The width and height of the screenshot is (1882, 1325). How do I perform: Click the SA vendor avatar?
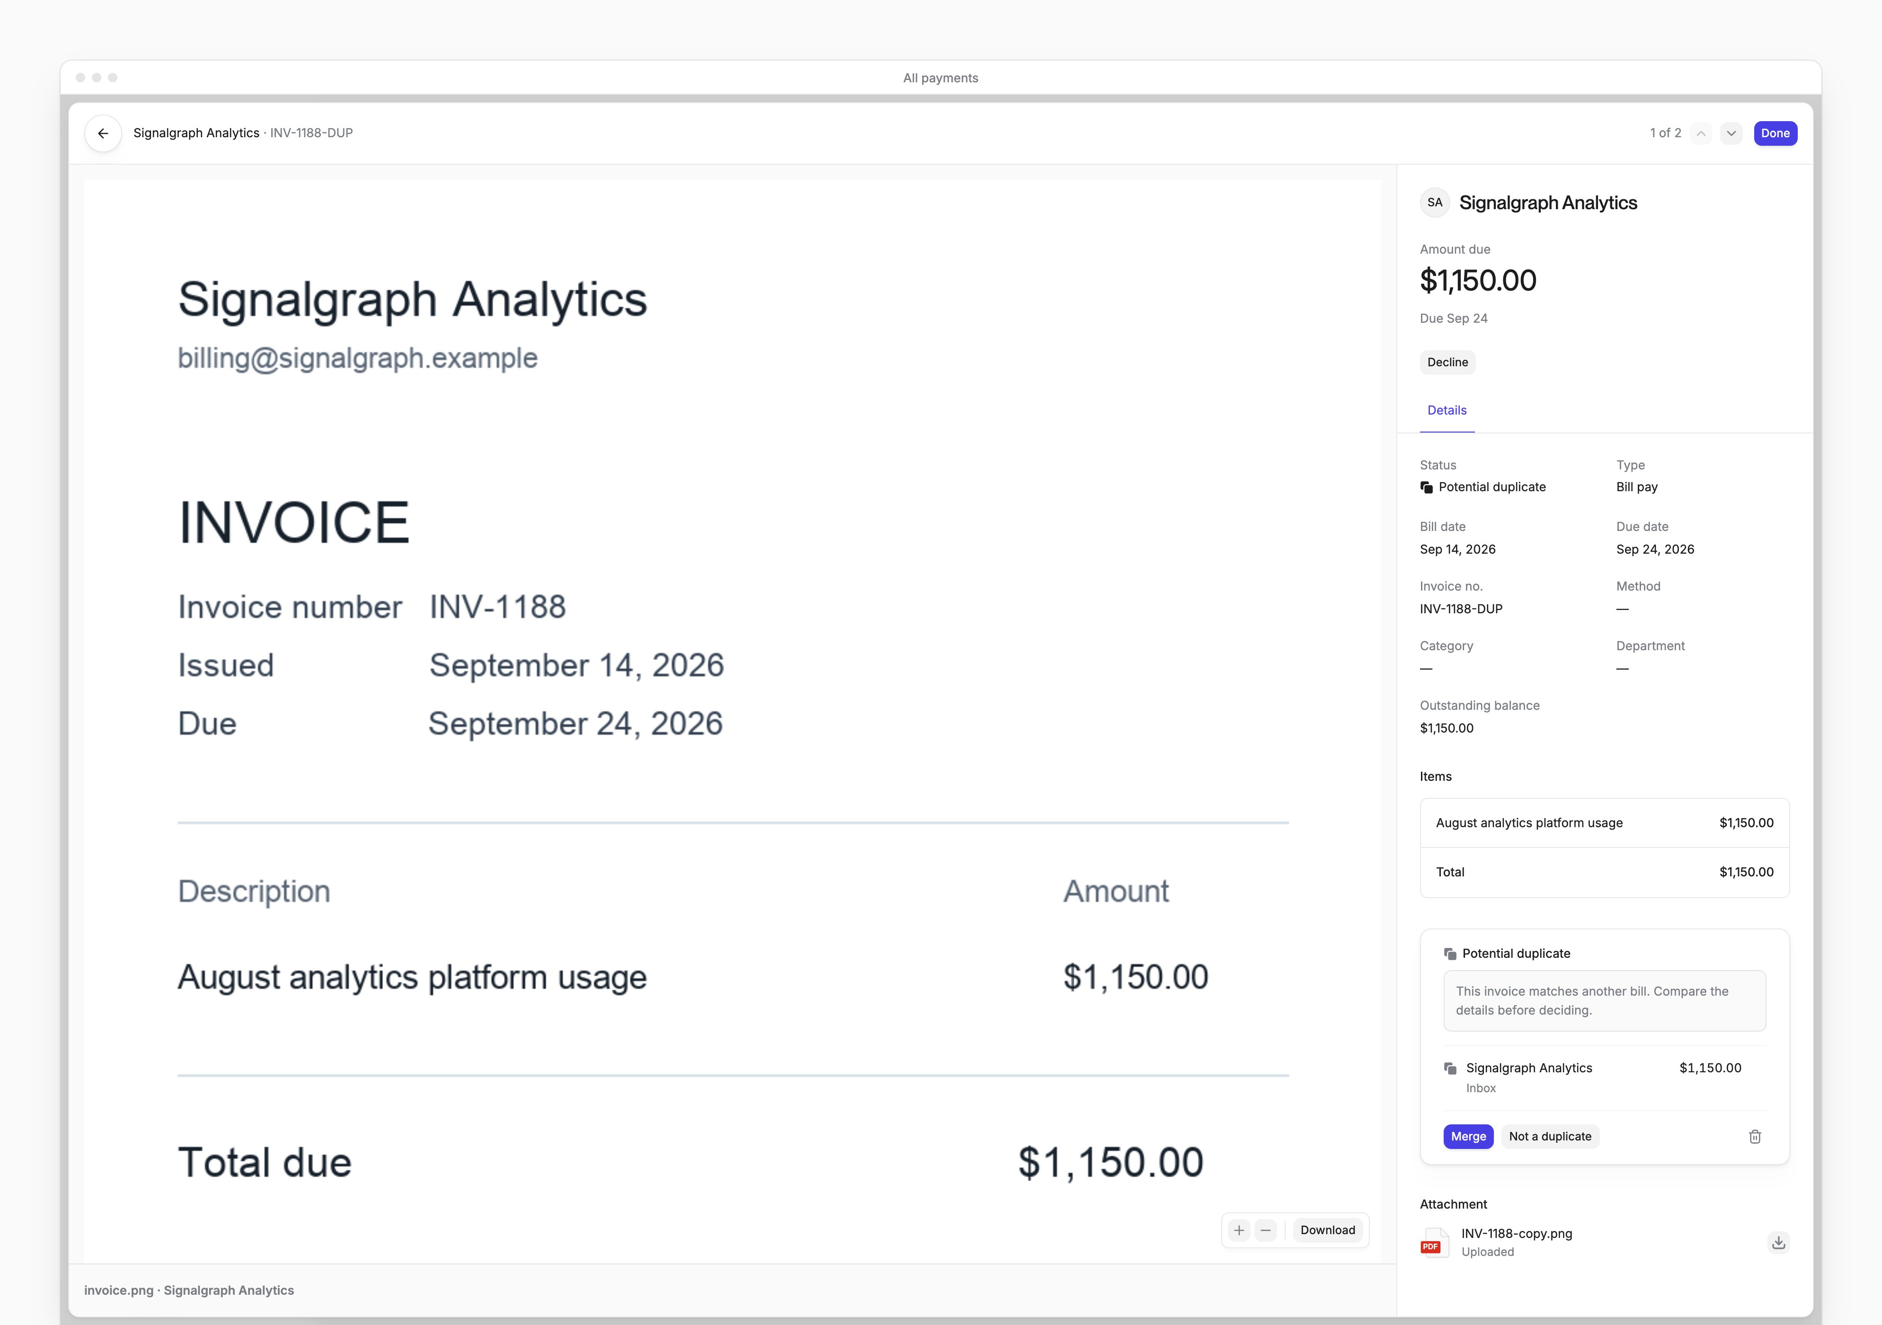pyautogui.click(x=1434, y=203)
